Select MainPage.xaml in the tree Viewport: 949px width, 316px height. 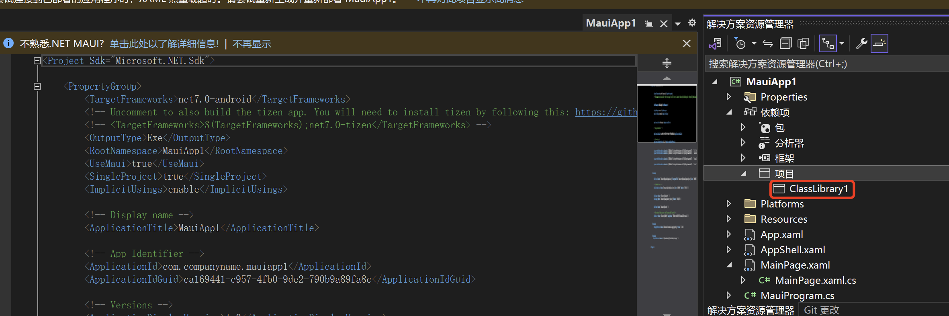(795, 265)
